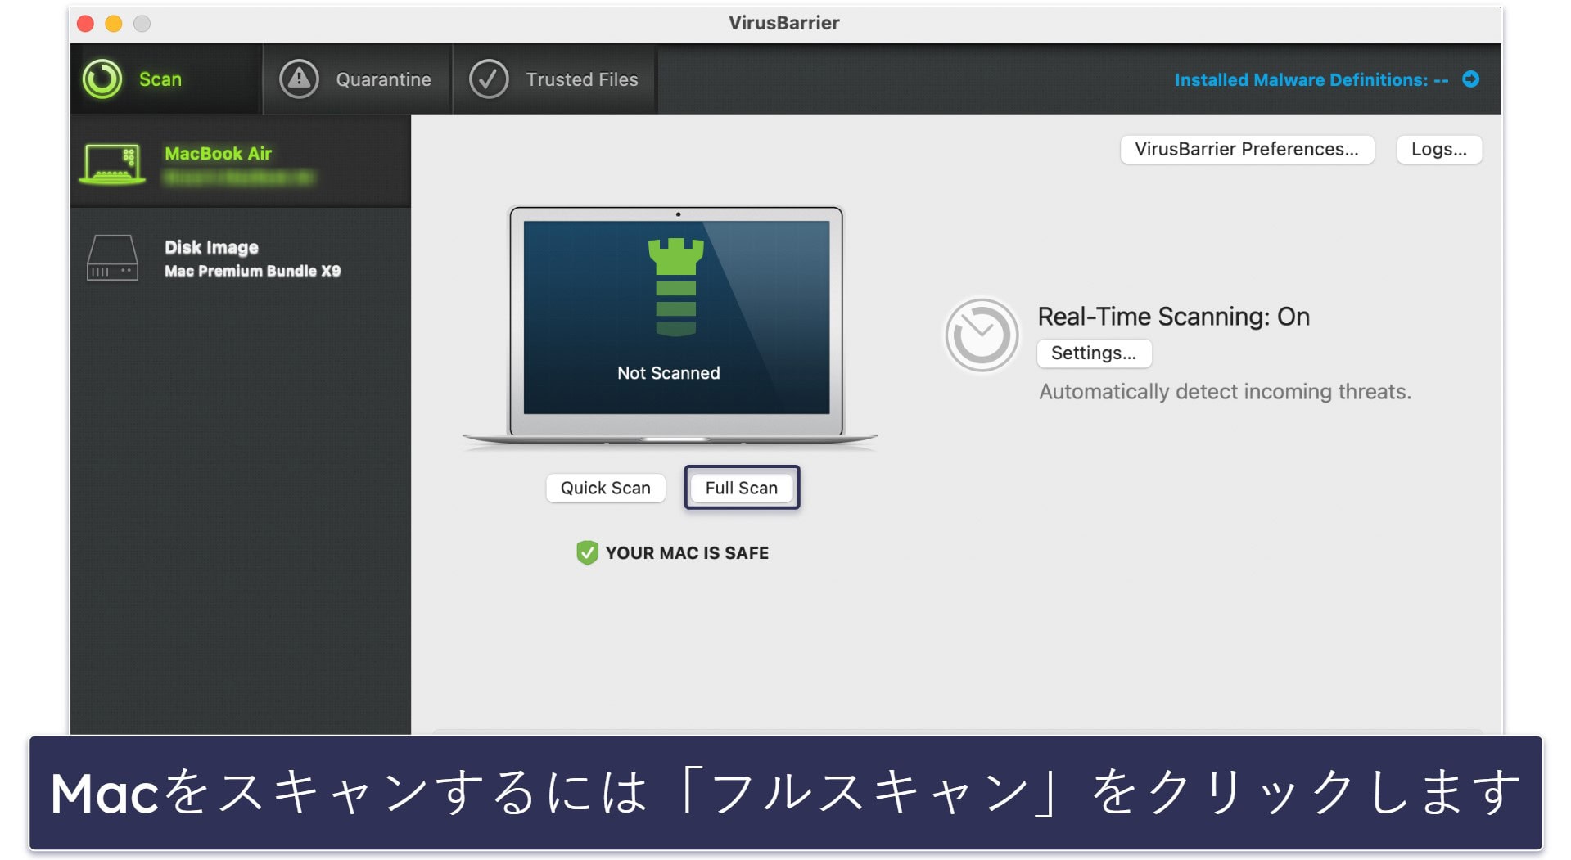
Task: Close the VirusBarrier window
Action: coord(86,24)
